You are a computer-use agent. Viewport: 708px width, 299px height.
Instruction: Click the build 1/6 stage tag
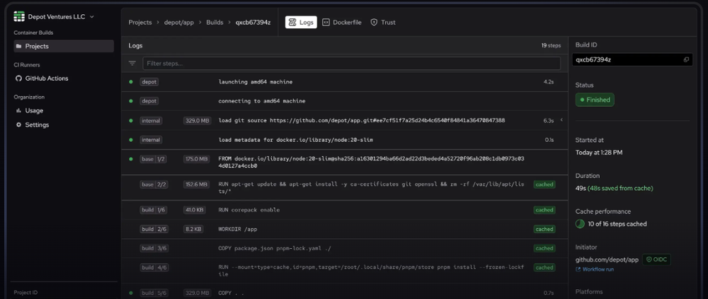pyautogui.click(x=154, y=210)
